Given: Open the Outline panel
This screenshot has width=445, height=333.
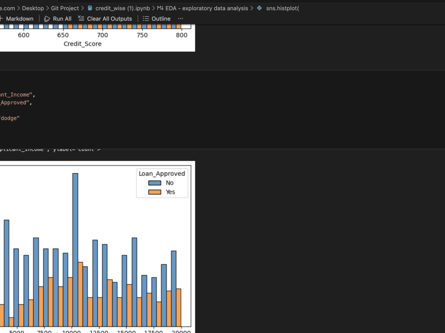Looking at the screenshot, I should point(161,19).
